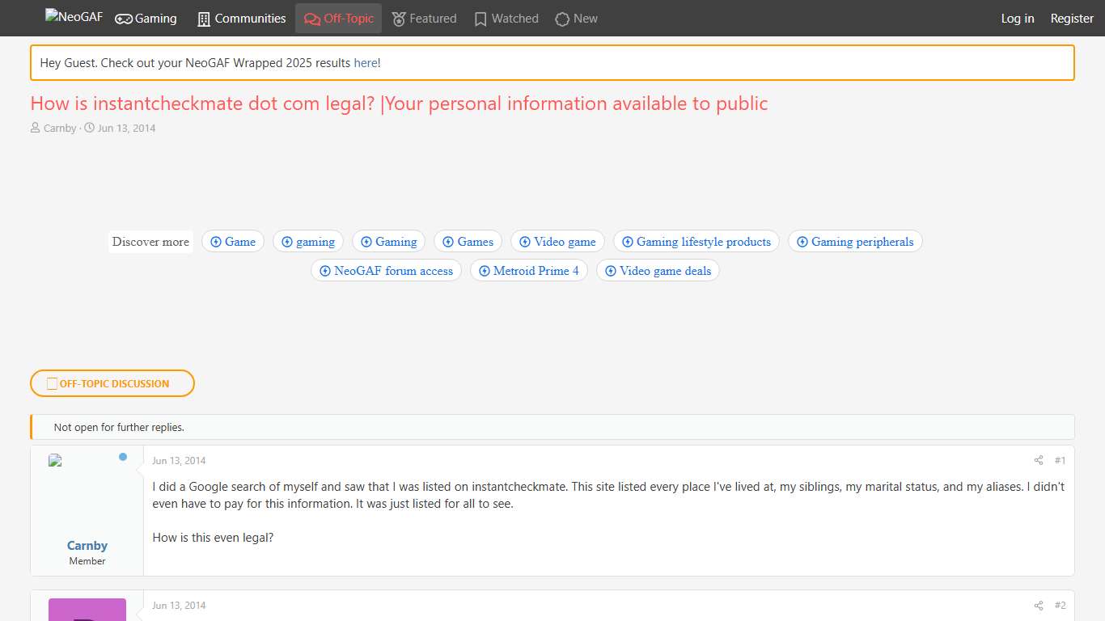
Task: Toggle the 'Video game deals' tag
Action: click(x=657, y=270)
